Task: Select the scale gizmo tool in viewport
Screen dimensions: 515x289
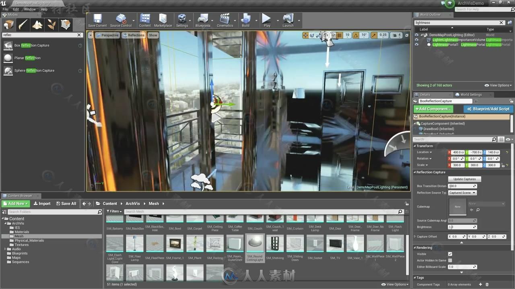Action: tap(318, 35)
